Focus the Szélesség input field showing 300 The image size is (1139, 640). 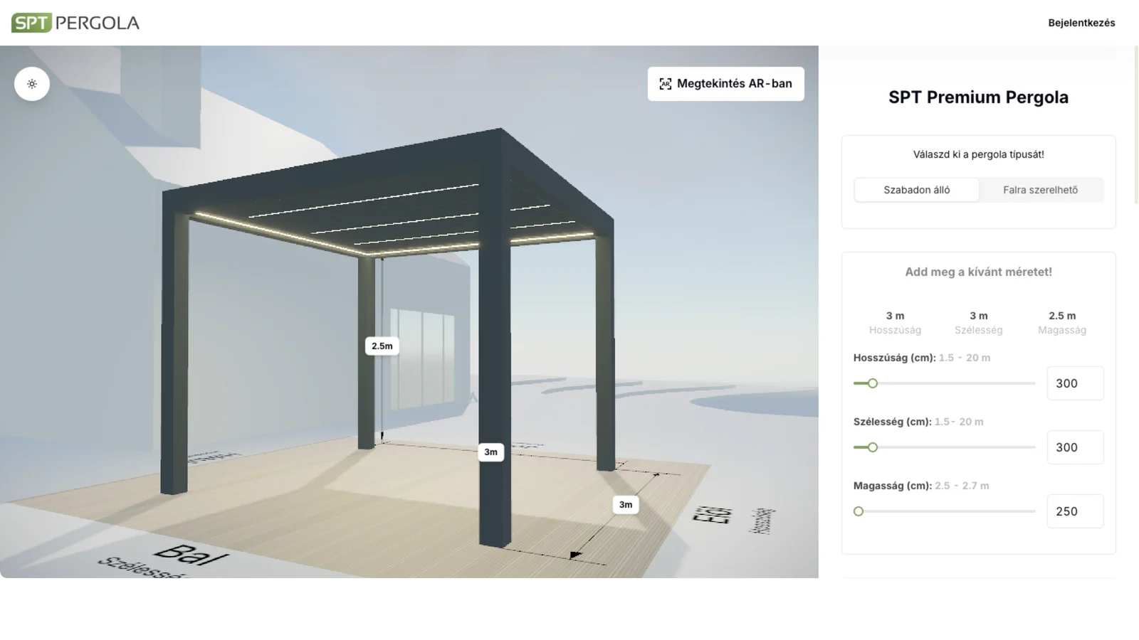click(x=1075, y=447)
